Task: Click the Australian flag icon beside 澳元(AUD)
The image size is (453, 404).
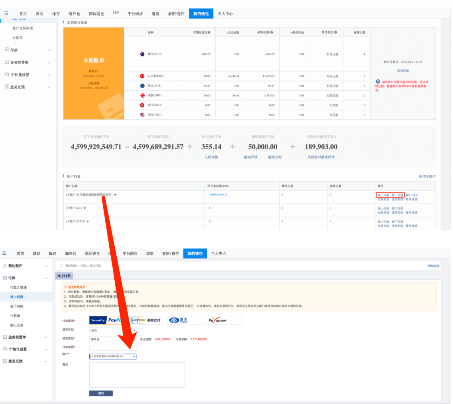Action: (142, 54)
